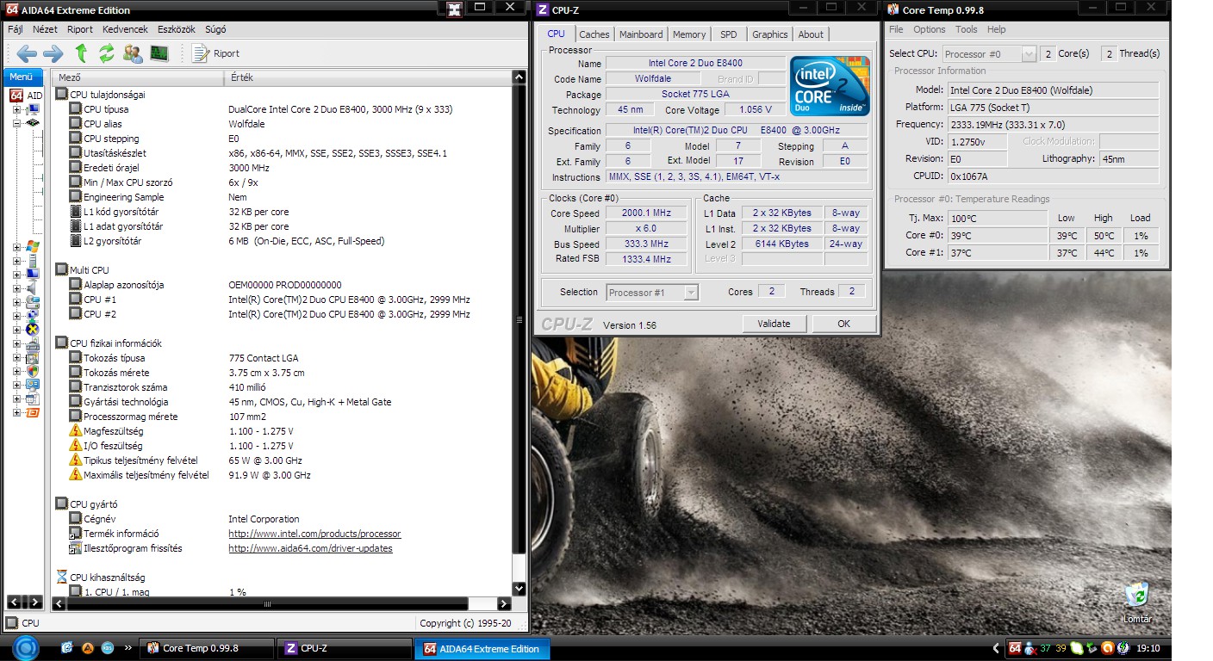Open the Eszközök menu in AIDA64
The image size is (1213, 661).
(x=177, y=29)
